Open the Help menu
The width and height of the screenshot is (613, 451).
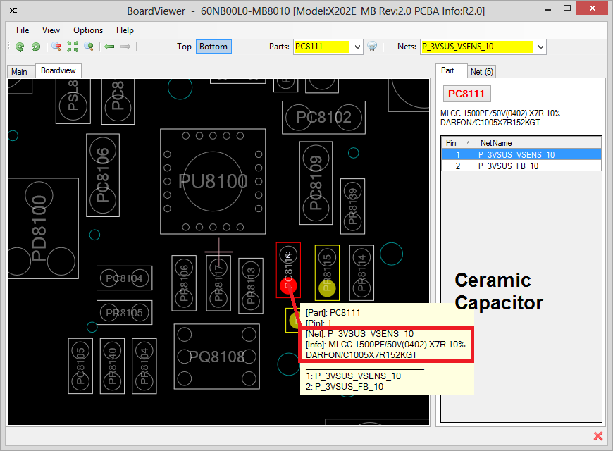pos(125,30)
